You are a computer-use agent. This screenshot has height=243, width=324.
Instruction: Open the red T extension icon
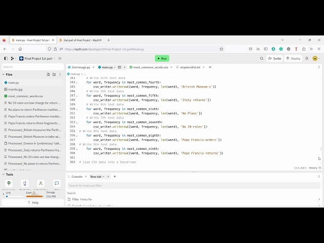(296, 49)
